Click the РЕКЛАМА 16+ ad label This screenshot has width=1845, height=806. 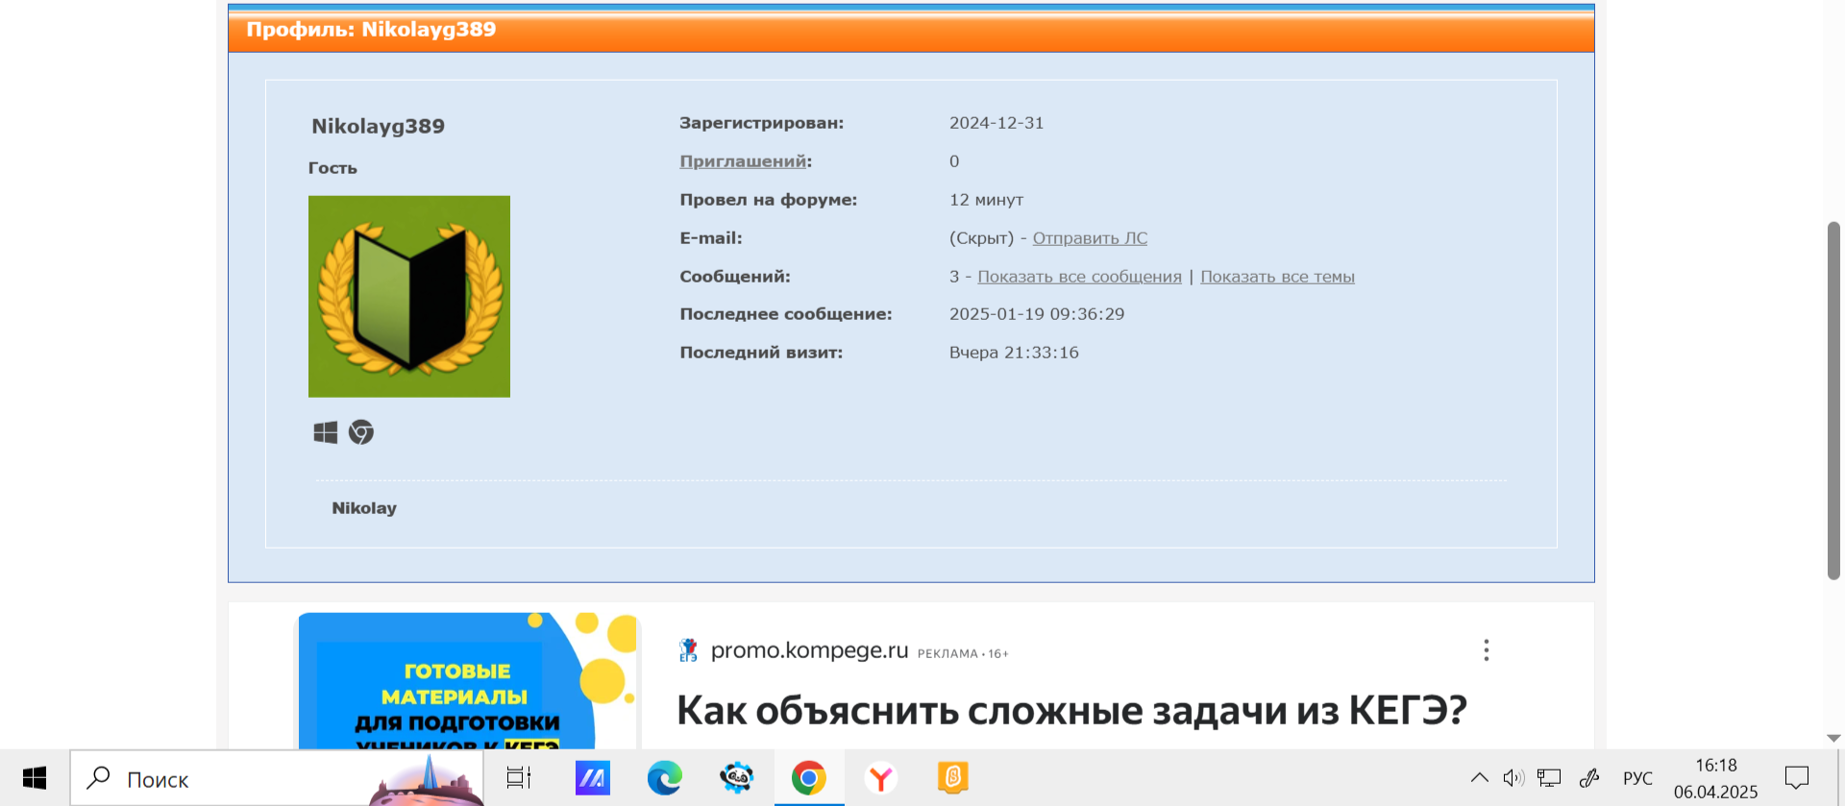tap(963, 653)
